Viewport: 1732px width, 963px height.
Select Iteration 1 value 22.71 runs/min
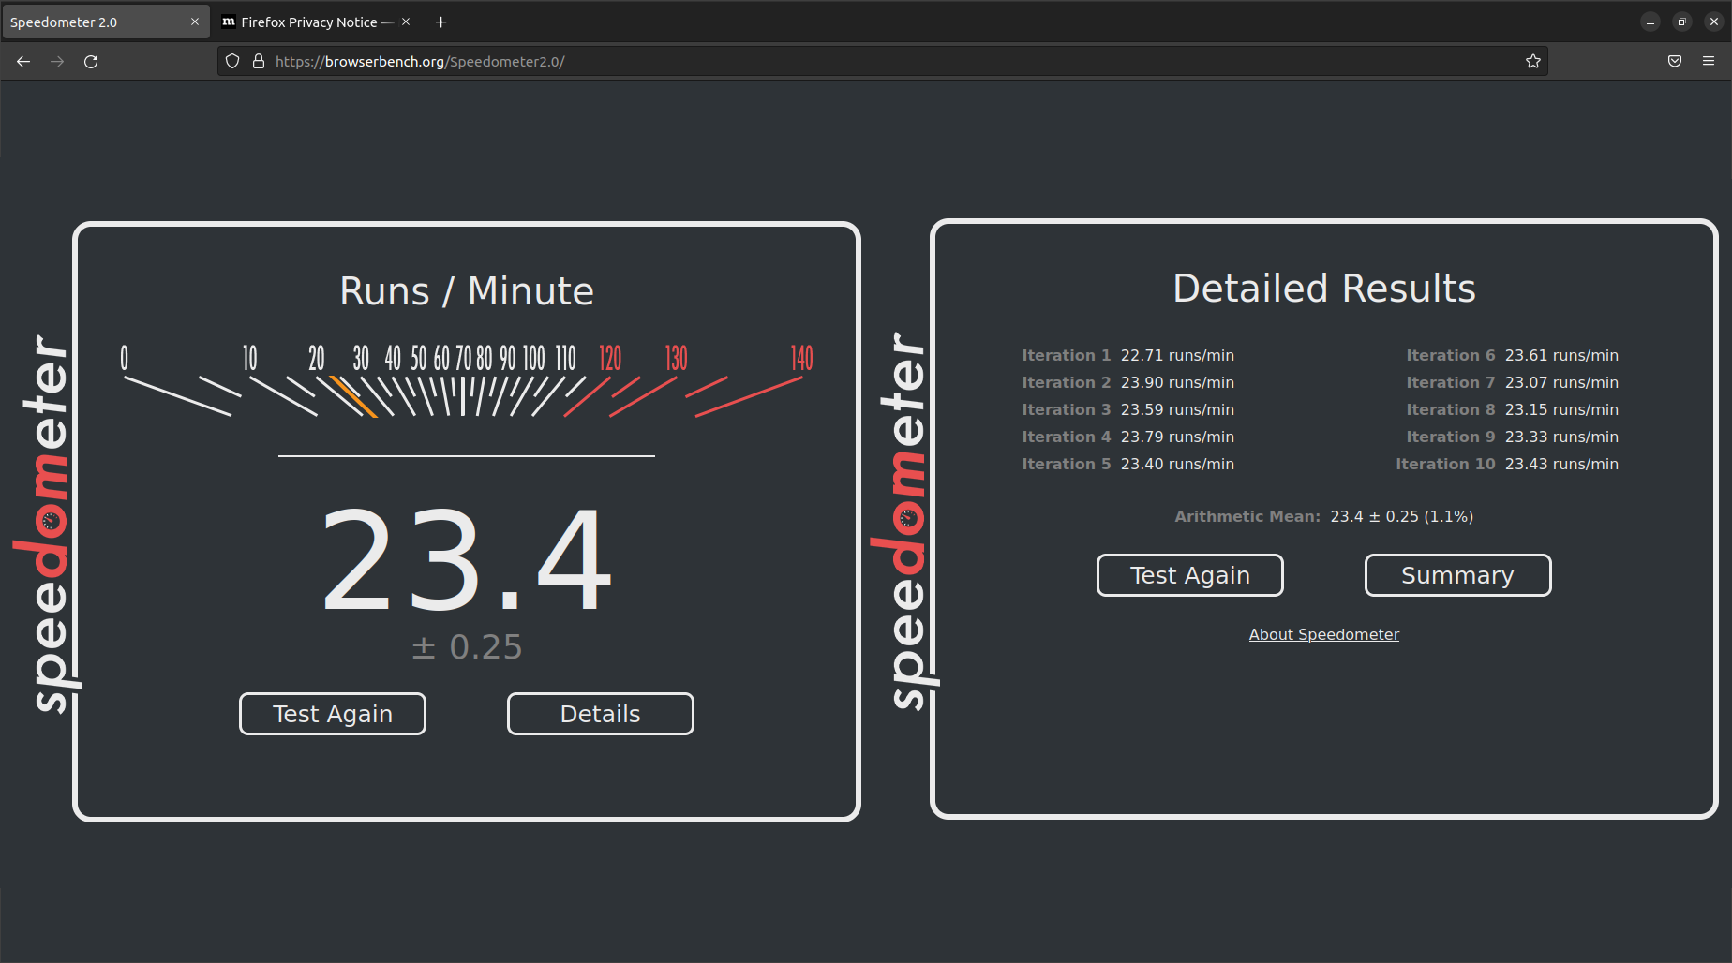point(1177,355)
